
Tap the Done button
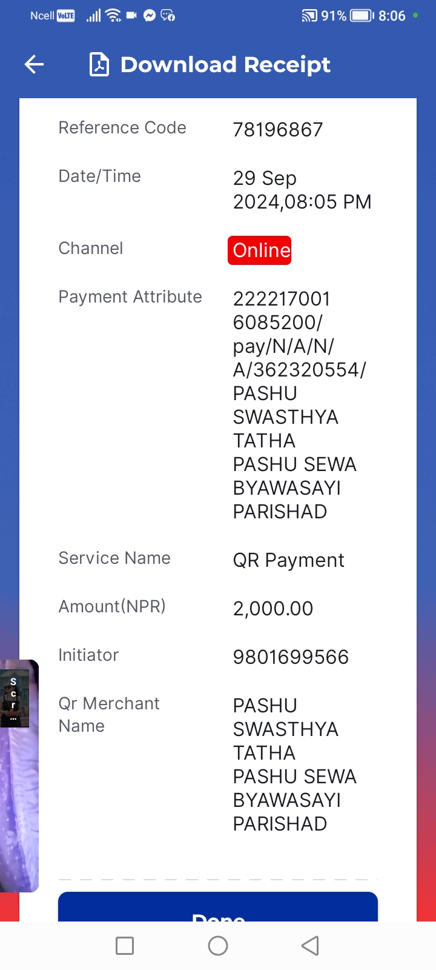tap(218, 907)
